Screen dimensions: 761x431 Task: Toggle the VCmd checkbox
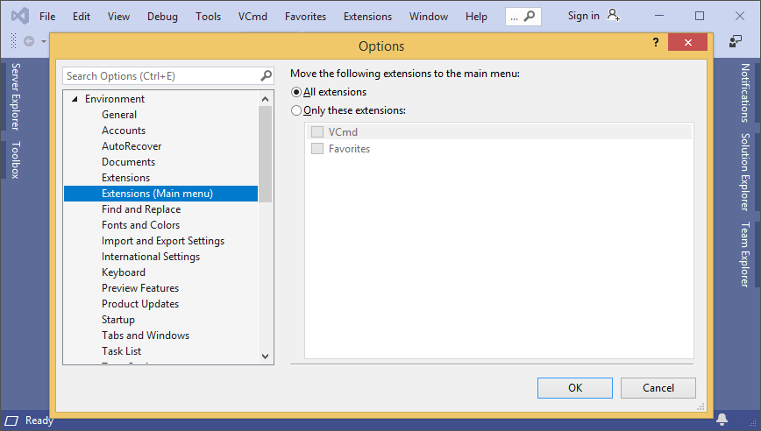click(x=317, y=132)
